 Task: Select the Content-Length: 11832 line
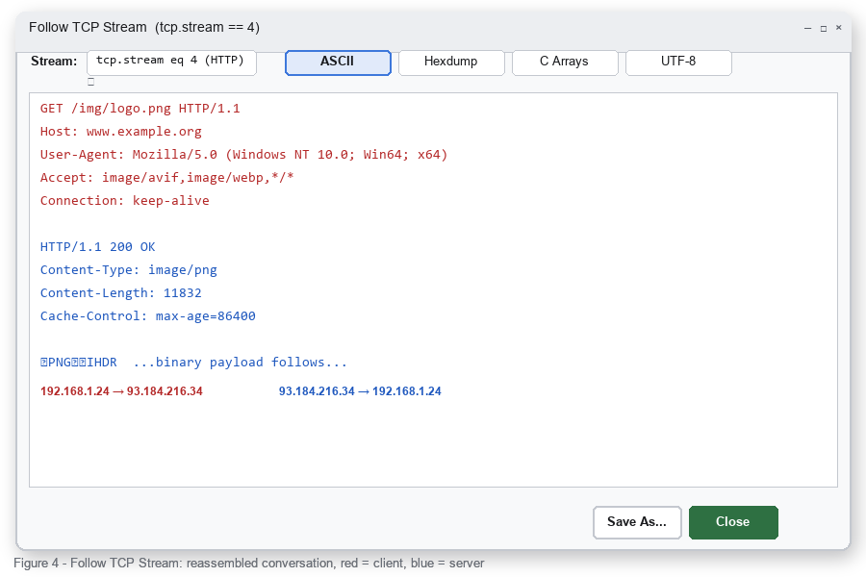click(x=121, y=293)
